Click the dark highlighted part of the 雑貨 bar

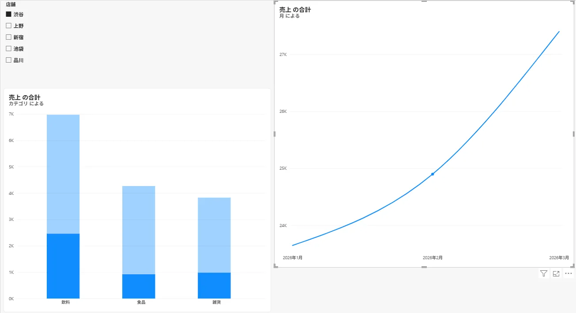[x=214, y=286]
